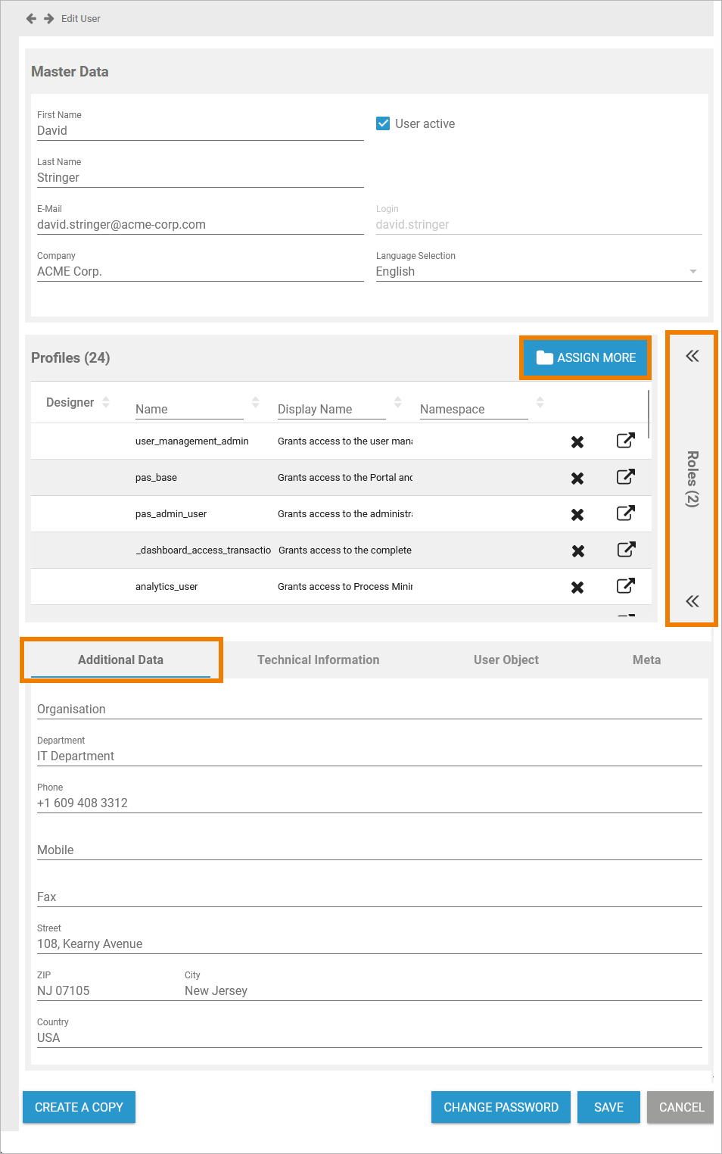Sort profiles by Display Name arrows
Screen dimensions: 722x1154
click(x=398, y=402)
